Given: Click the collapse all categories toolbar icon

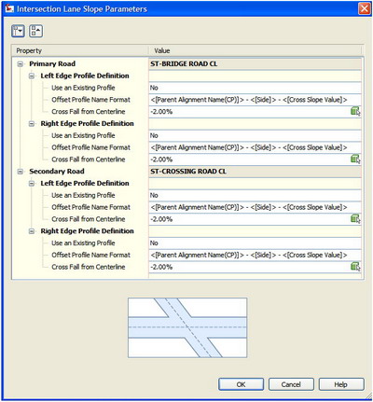Looking at the screenshot, I should tap(36, 31).
